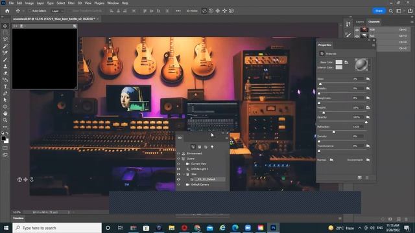Open texture folder for Shine property
Screen dimensions: 415x233
coord(368,79)
